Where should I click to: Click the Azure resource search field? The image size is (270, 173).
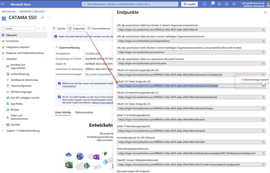[130, 4]
